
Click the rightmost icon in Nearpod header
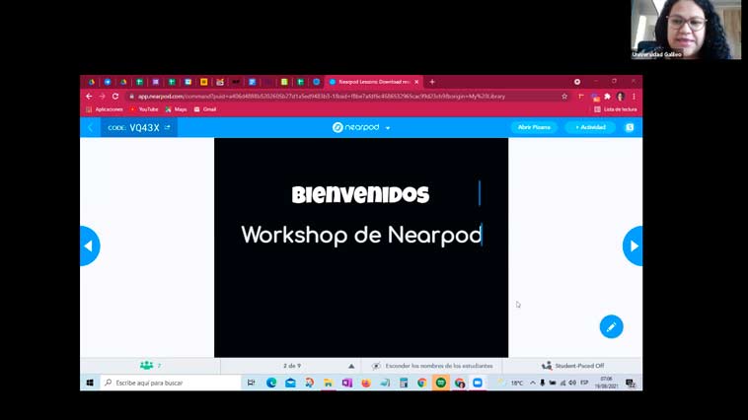pos(630,127)
